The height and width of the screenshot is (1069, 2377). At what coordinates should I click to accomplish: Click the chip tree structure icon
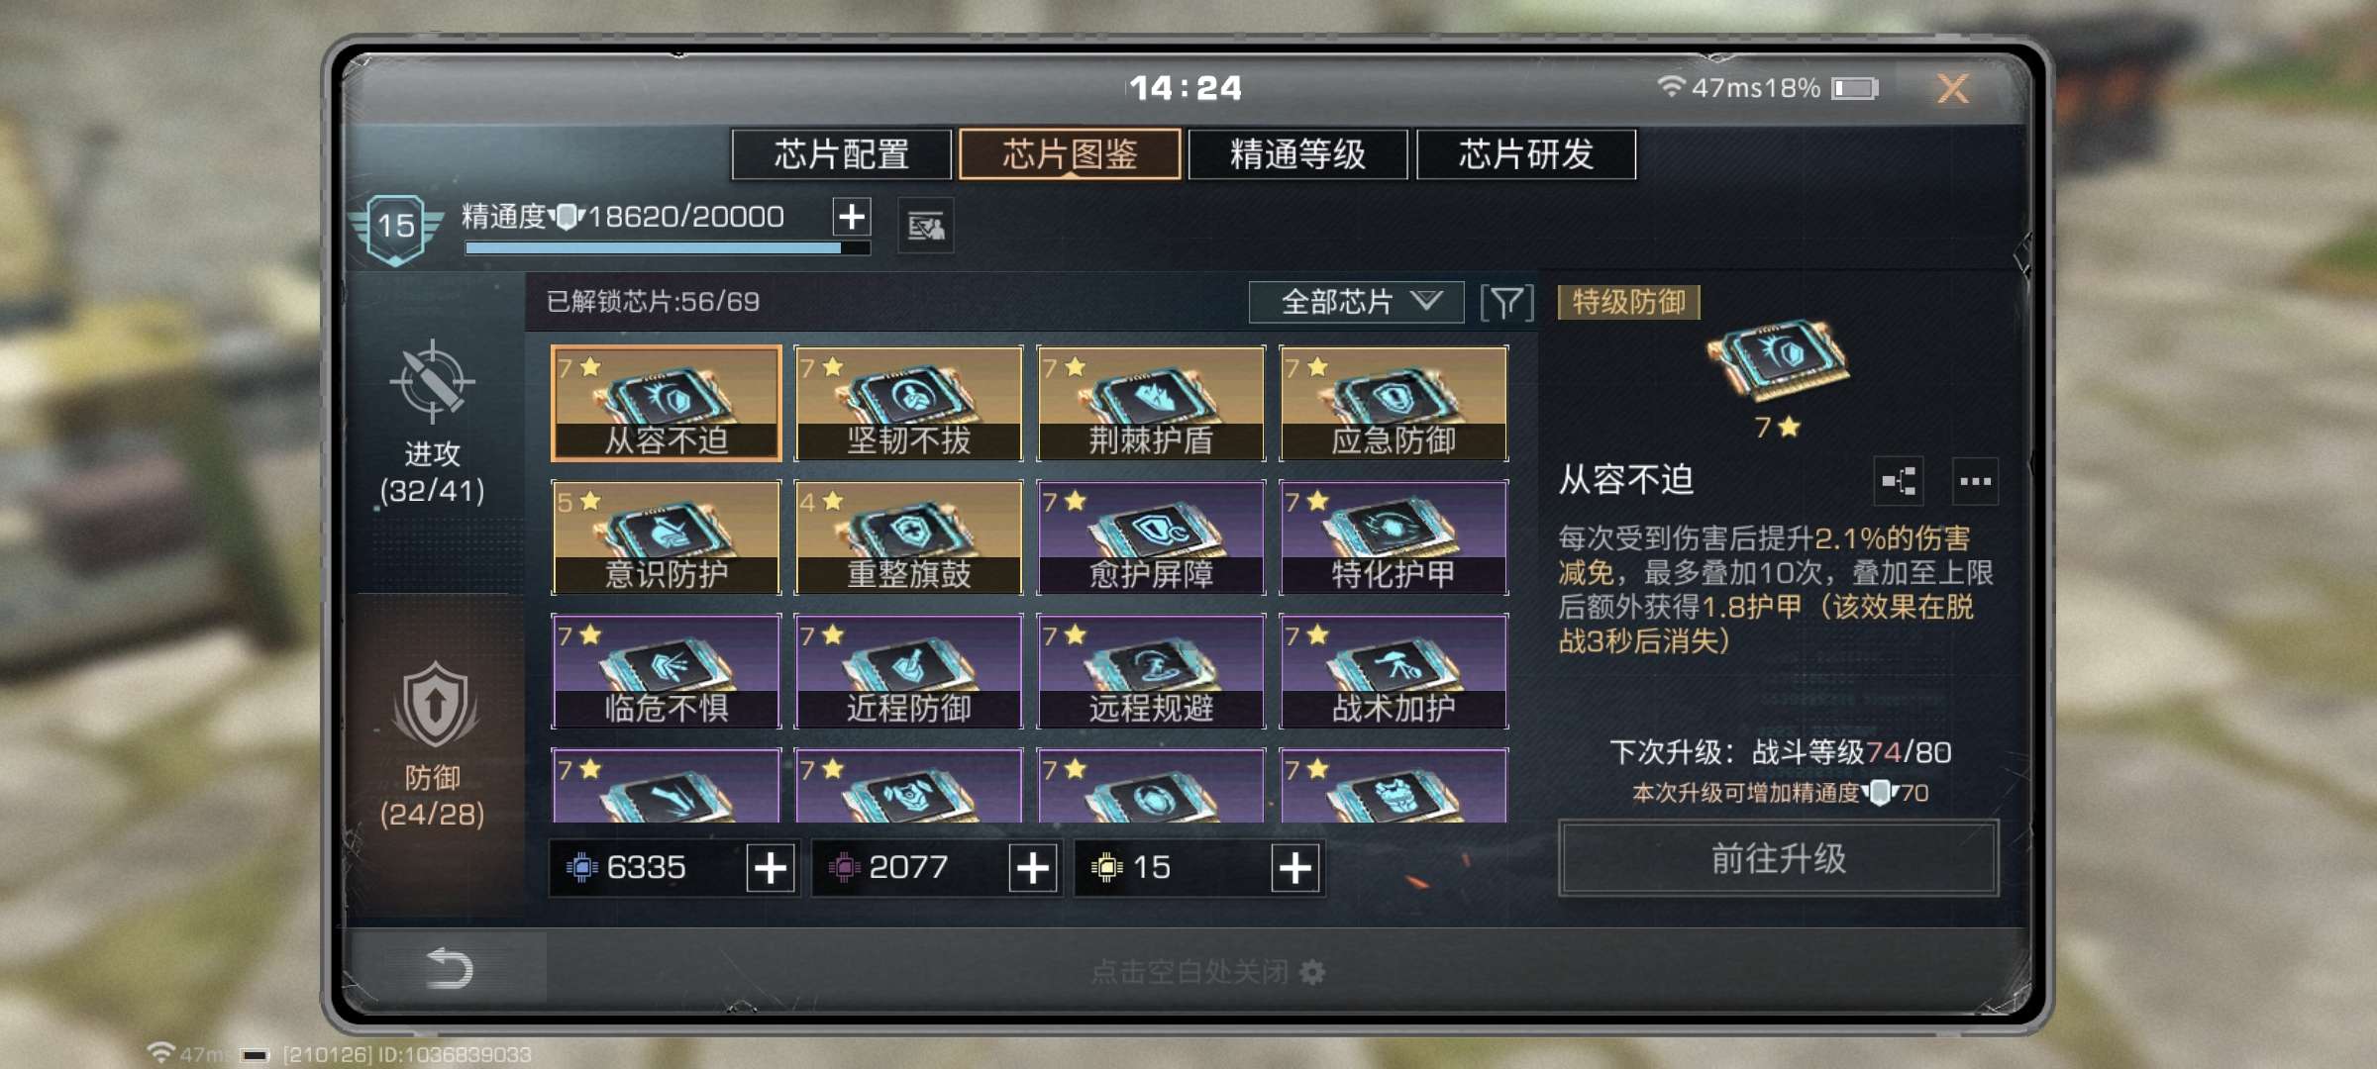[x=1899, y=481]
